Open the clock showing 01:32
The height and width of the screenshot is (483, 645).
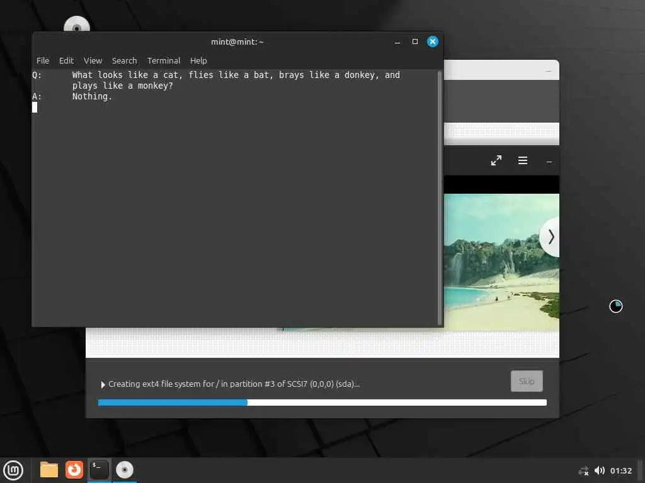click(x=620, y=470)
